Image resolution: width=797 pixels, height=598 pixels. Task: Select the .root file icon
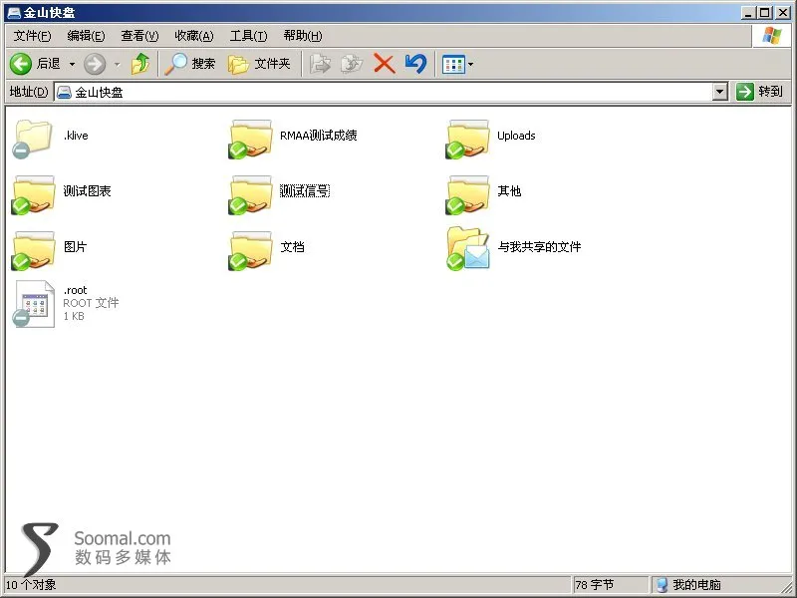click(x=34, y=304)
